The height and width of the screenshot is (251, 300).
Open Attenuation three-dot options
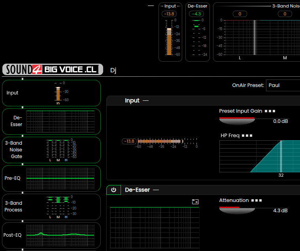tap(257, 200)
